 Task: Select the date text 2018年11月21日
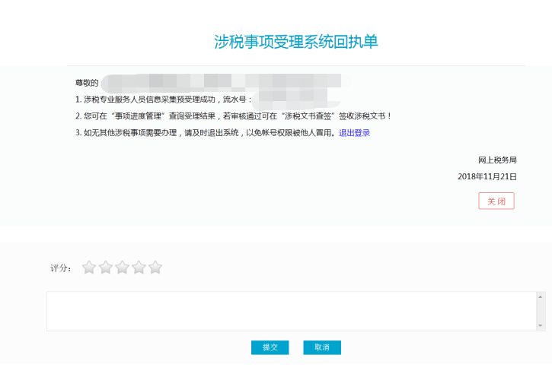[487, 176]
